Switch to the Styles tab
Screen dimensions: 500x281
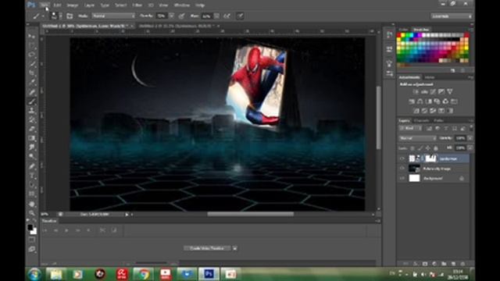click(430, 77)
